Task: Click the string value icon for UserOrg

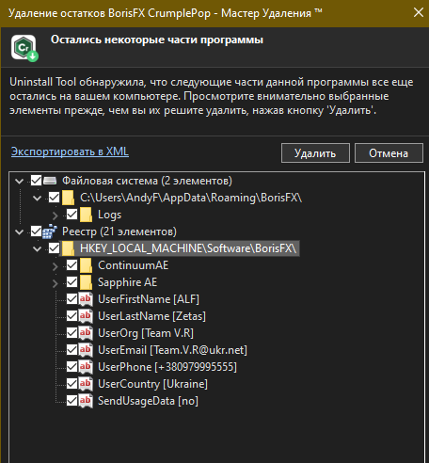Action: point(86,333)
